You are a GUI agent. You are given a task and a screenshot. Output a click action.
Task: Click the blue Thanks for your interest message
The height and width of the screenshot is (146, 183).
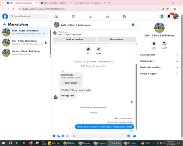point(105,127)
